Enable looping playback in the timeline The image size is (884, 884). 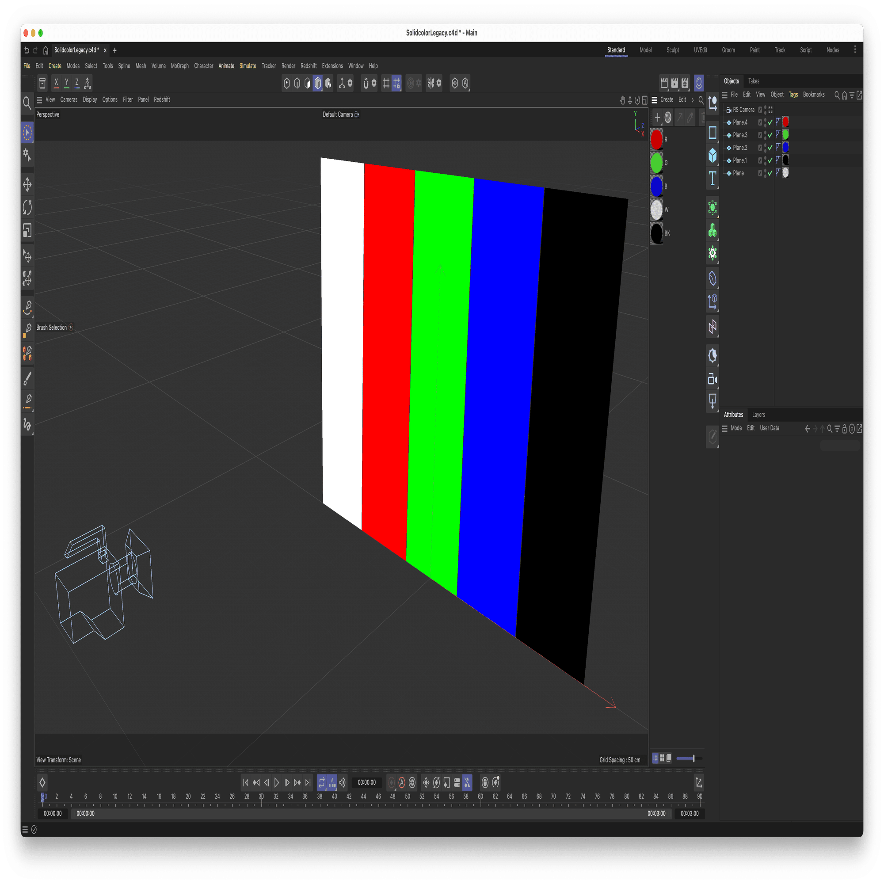tap(322, 782)
